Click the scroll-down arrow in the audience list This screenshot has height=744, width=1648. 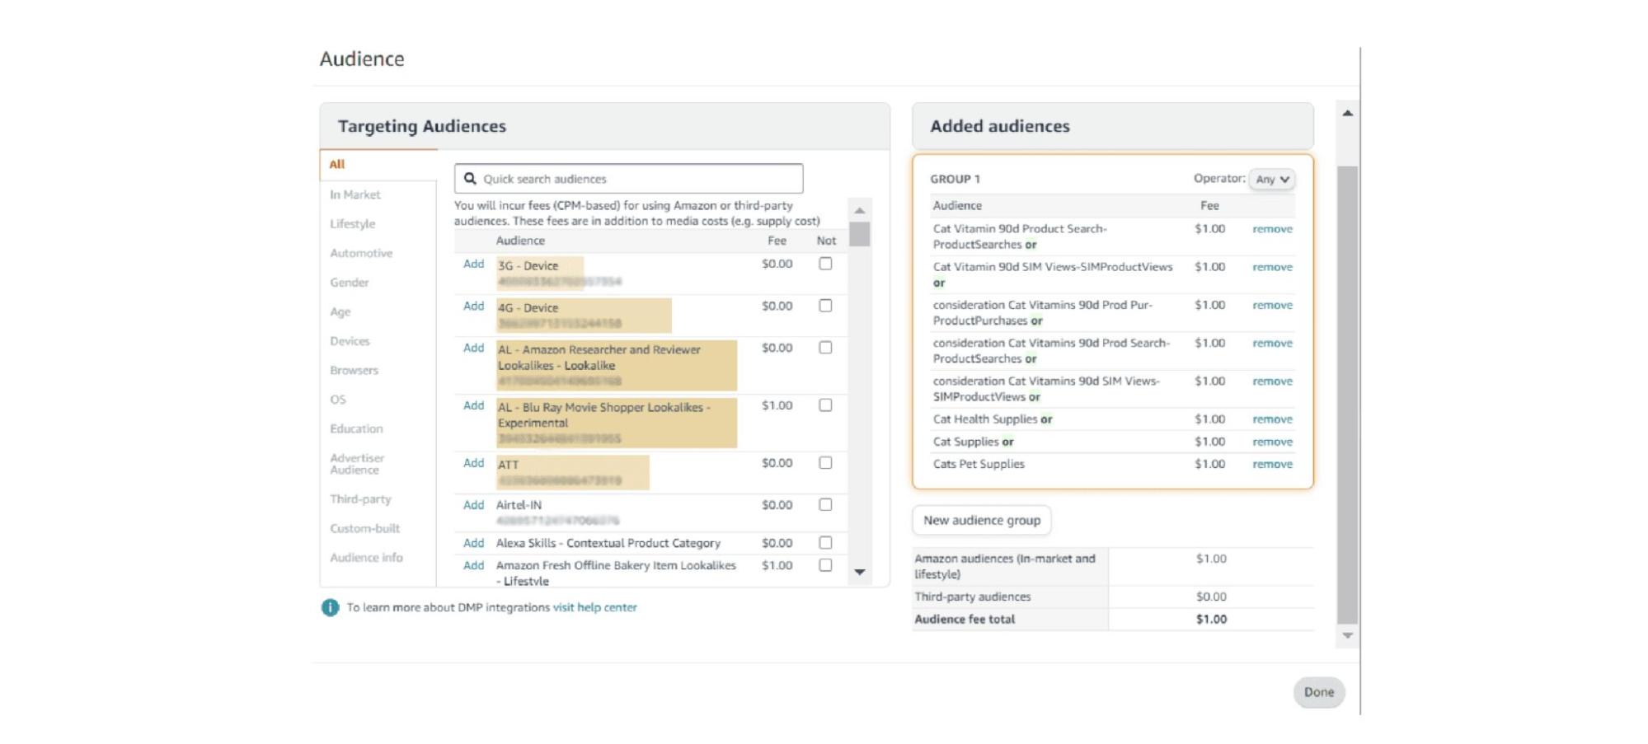(859, 571)
